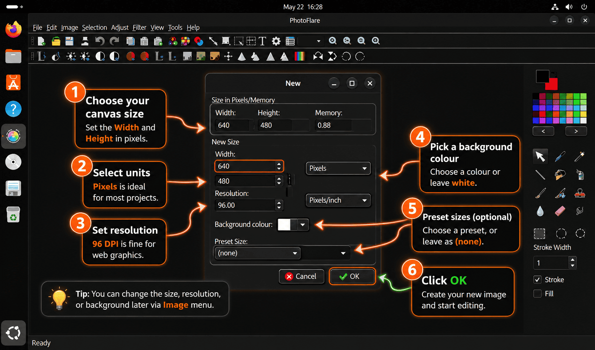Click the Cancel button in New dialog
Viewport: 595px width, 350px height.
pos(301,277)
